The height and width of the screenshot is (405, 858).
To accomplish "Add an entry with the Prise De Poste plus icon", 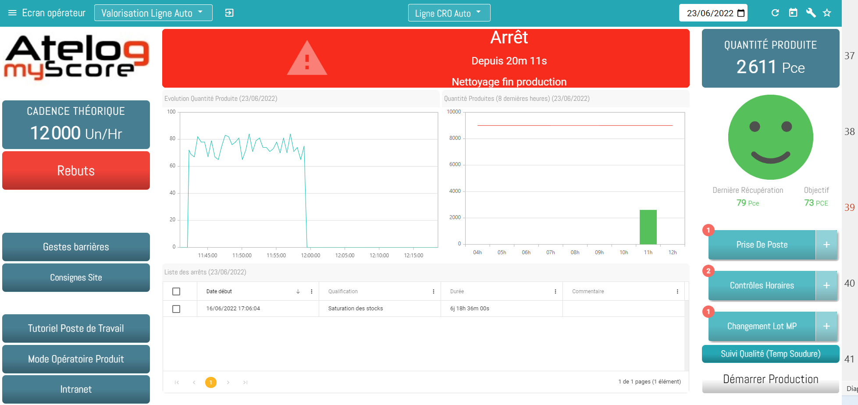I will point(827,245).
